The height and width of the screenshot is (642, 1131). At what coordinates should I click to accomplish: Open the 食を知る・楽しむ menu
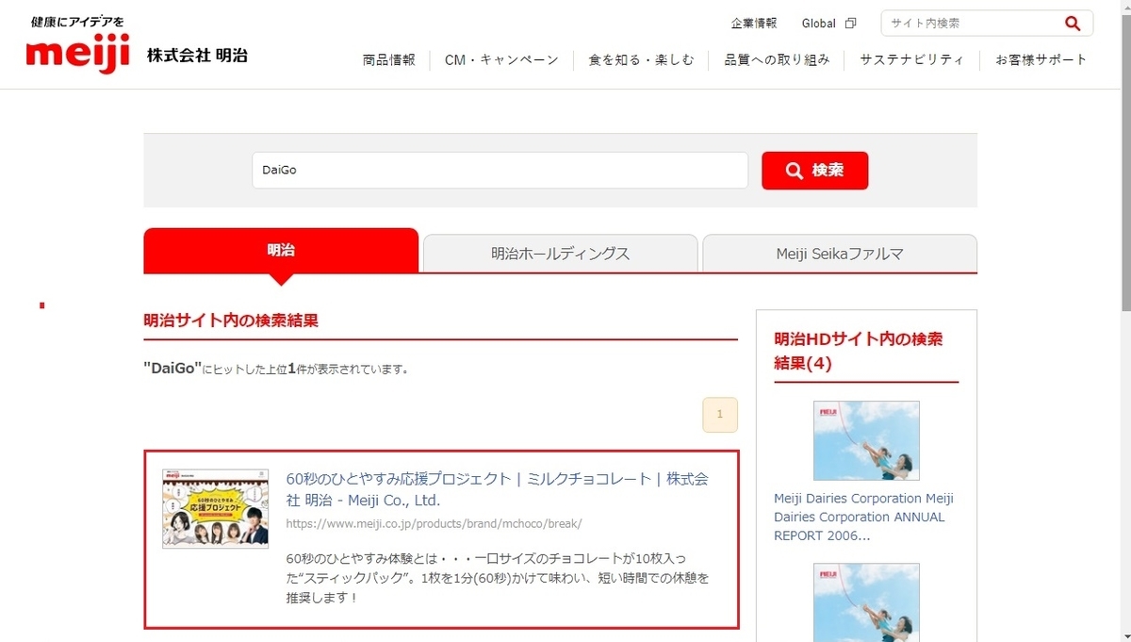pyautogui.click(x=641, y=59)
